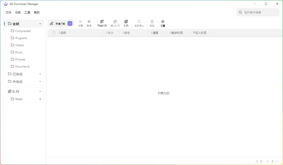The height and width of the screenshot is (165, 283).
Task: Click the 暂停 pause download icon
Action: (89, 23)
